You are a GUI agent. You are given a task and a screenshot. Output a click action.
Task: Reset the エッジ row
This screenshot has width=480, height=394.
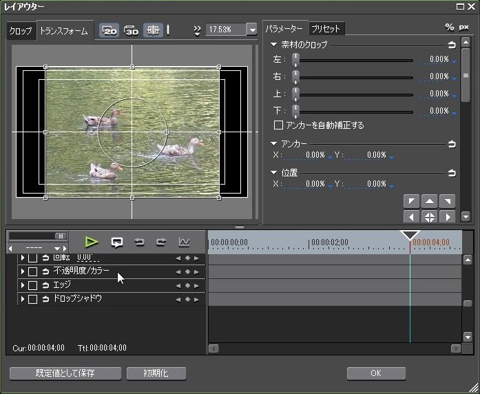click(x=45, y=285)
